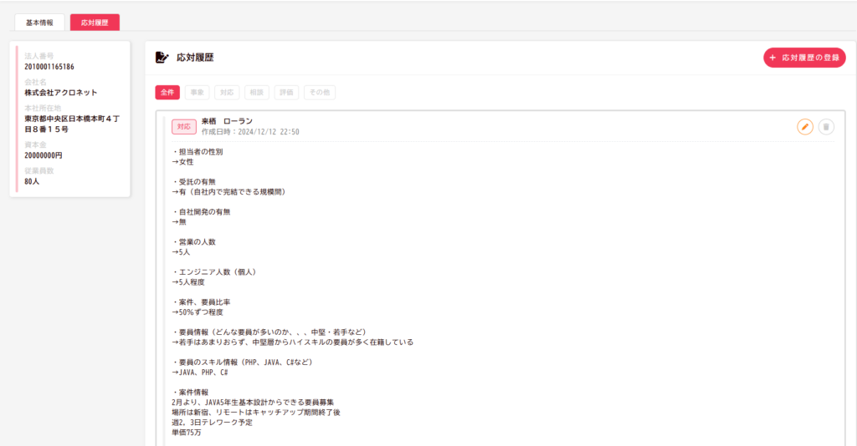Click the 従業員数 value 80人
This screenshot has height=446, width=857.
tap(33, 181)
